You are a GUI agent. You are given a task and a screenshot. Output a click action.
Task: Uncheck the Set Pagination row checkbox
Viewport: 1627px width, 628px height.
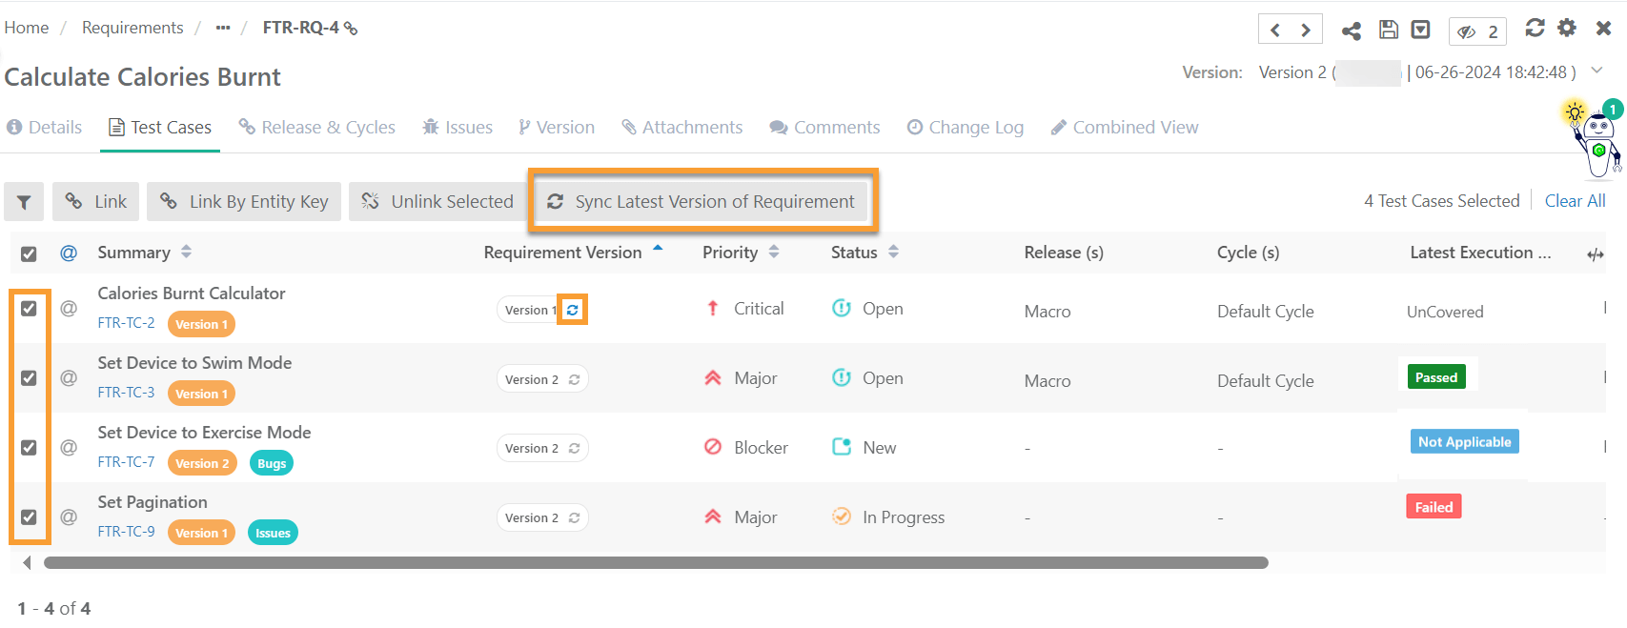pos(29,517)
